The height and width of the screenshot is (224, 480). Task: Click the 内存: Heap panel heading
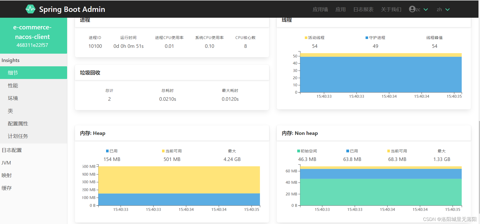tap(93, 133)
